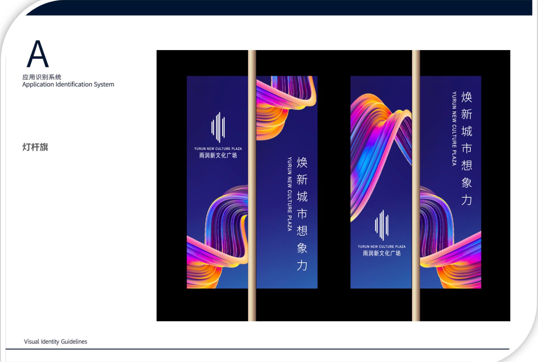Screen dimensions: 538x362
Task: Click vertical YURUN NEW CULTURE PLAZA on the rightmost banner
Action: pyautogui.click(x=454, y=129)
